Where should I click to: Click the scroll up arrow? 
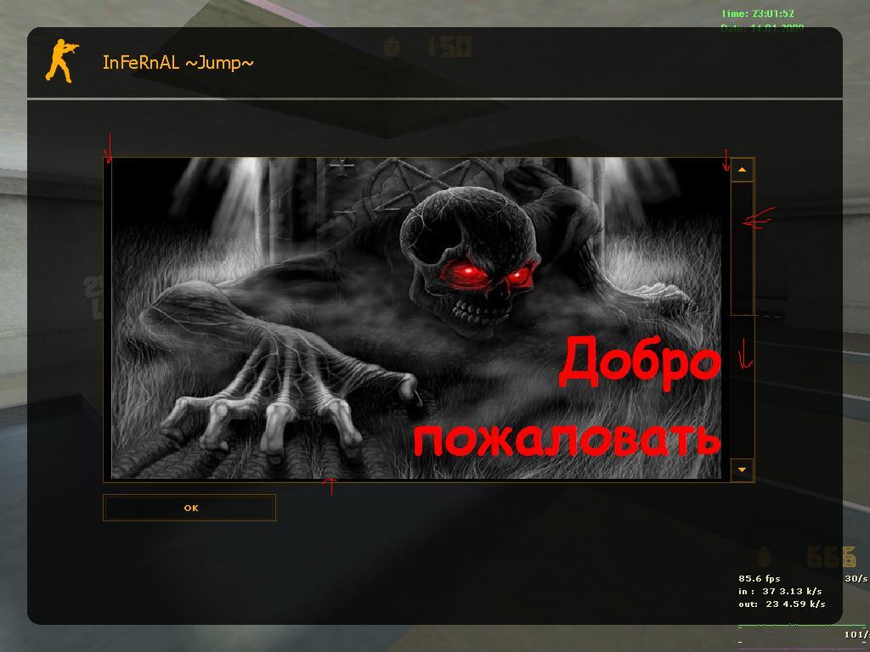tap(742, 170)
